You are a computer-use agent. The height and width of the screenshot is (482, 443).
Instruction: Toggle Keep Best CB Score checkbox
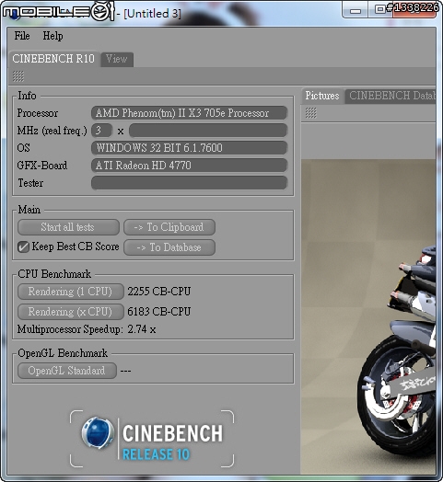[x=23, y=247]
